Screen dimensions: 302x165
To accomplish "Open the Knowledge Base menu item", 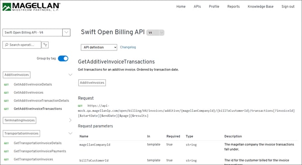I will [x=261, y=6].
